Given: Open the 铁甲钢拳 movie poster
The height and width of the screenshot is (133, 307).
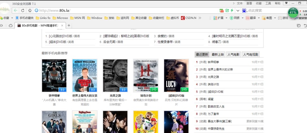Looking at the screenshot, I should [x=54, y=76].
